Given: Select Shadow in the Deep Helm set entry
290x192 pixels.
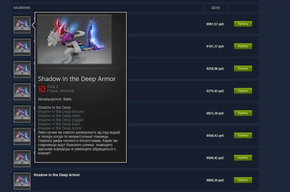Looking at the screenshot, I should coord(59,116).
